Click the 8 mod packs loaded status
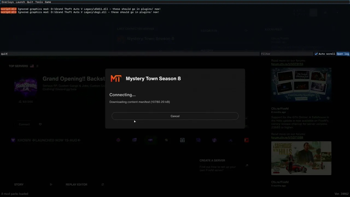 [14, 194]
